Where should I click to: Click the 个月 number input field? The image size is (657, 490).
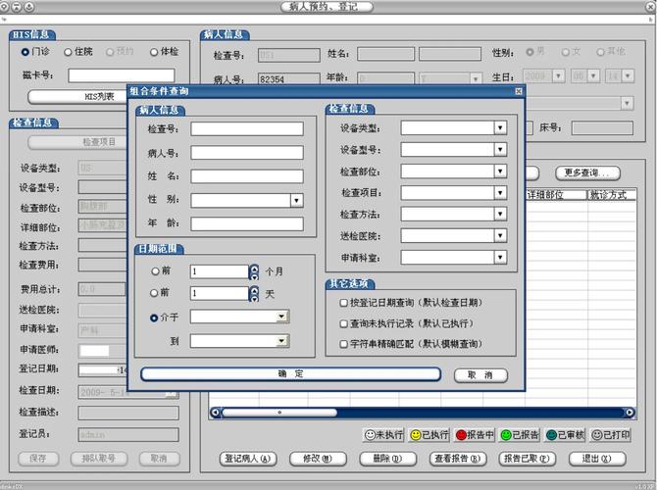tap(219, 271)
